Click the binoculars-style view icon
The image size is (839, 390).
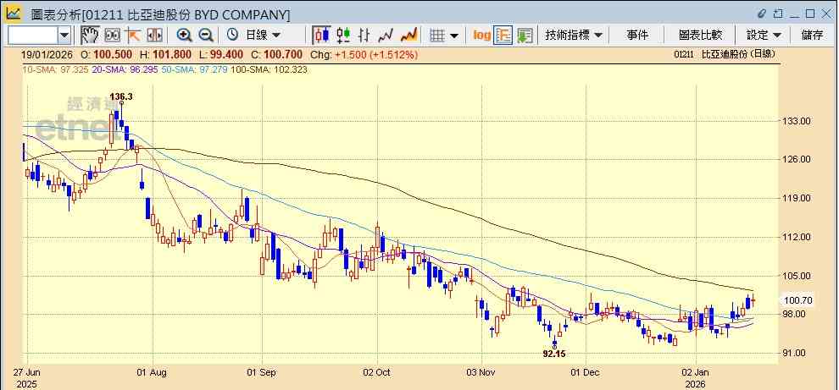pyautogui.click(x=113, y=36)
